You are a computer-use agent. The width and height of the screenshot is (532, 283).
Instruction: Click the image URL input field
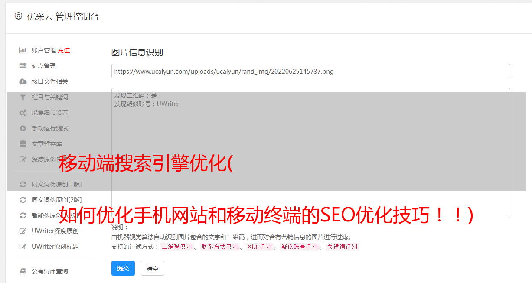tap(310, 71)
